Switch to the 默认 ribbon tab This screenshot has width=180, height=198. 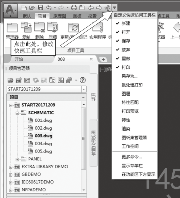click(27, 16)
